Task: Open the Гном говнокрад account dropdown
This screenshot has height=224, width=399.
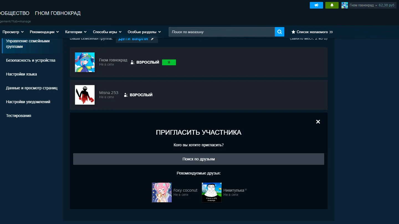Action: (363, 5)
